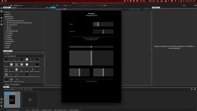The height and width of the screenshot is (111, 197).
Task: Click the sliderDemo.ui.qml file icon
Action: [x=11, y=6]
